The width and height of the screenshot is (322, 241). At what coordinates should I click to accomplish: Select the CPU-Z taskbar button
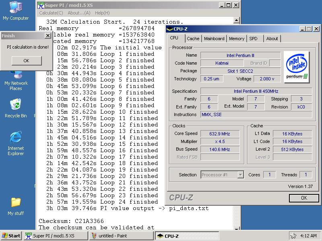click(187, 236)
